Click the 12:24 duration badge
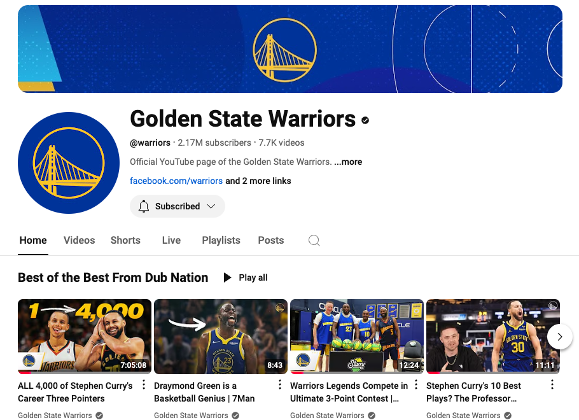The image size is (579, 420). pos(408,365)
